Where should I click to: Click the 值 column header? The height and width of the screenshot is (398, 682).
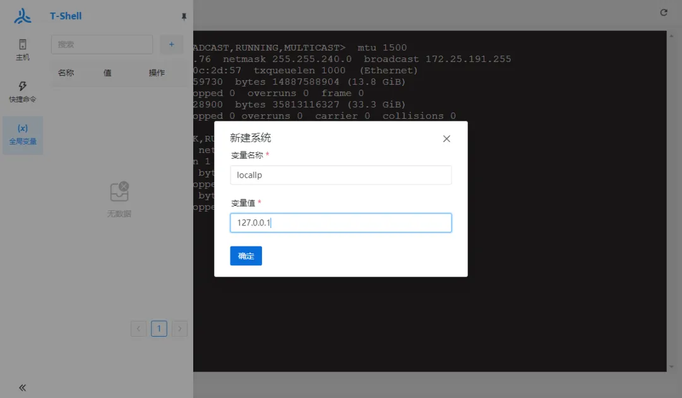(x=107, y=73)
